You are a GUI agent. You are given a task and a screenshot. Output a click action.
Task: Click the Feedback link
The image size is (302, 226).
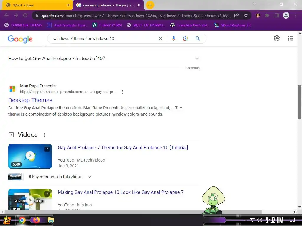[x=193, y=68]
